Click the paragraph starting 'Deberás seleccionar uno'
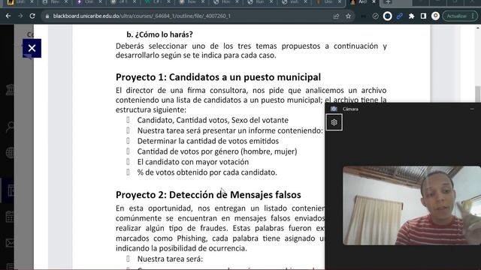The height and width of the screenshot is (270, 481). click(251, 50)
